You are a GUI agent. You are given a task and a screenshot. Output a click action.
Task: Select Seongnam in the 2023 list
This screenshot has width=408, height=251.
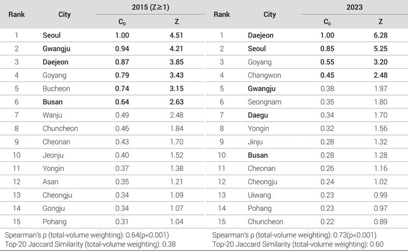coord(266,102)
